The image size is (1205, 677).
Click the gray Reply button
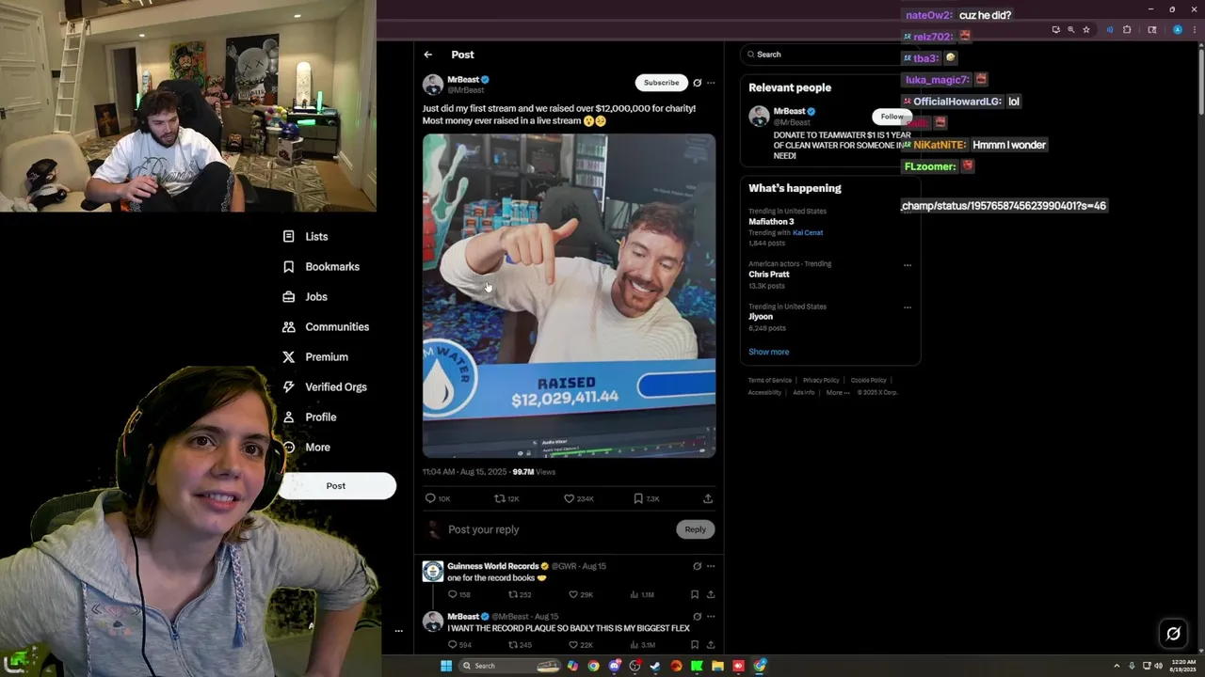[696, 529]
